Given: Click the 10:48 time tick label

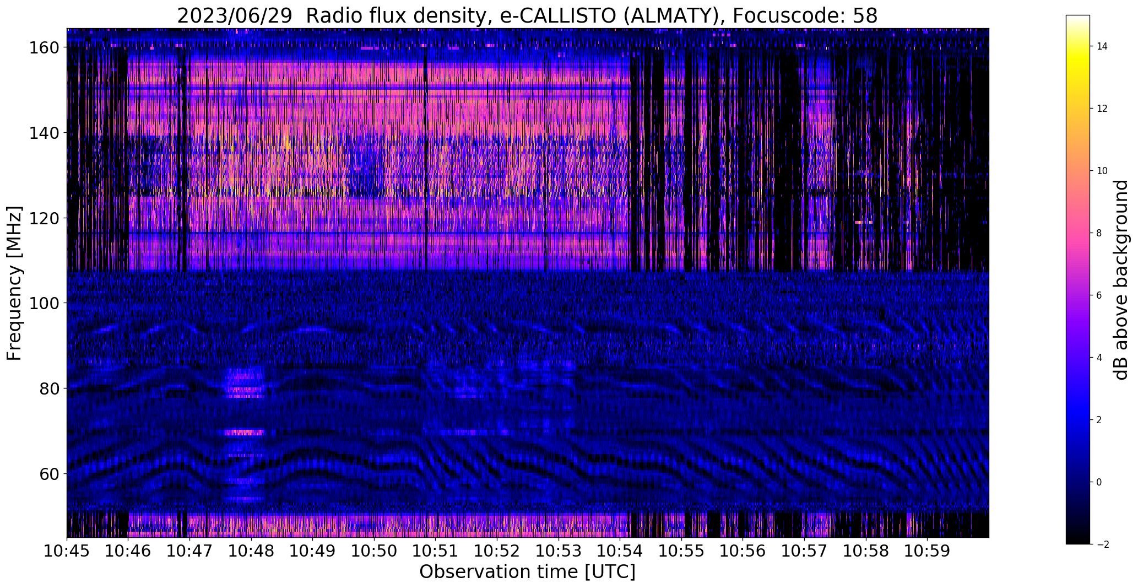Looking at the screenshot, I should coord(251,551).
